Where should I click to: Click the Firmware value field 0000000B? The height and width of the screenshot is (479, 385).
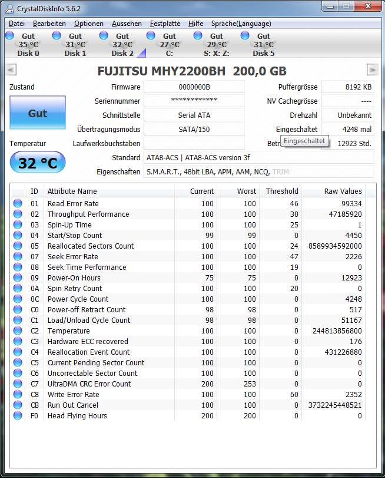point(194,87)
